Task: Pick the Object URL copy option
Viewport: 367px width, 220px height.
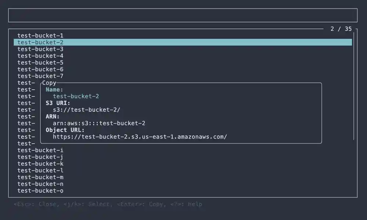Action: tap(65, 130)
